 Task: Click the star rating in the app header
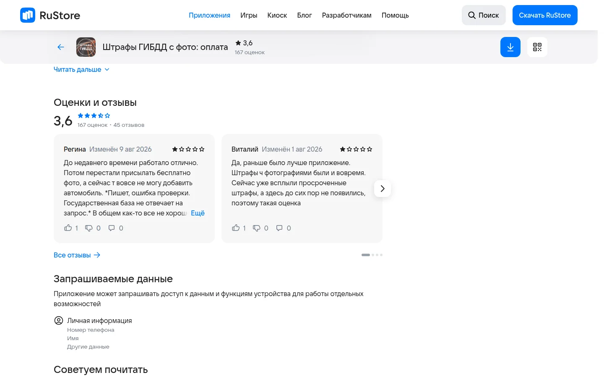244,43
